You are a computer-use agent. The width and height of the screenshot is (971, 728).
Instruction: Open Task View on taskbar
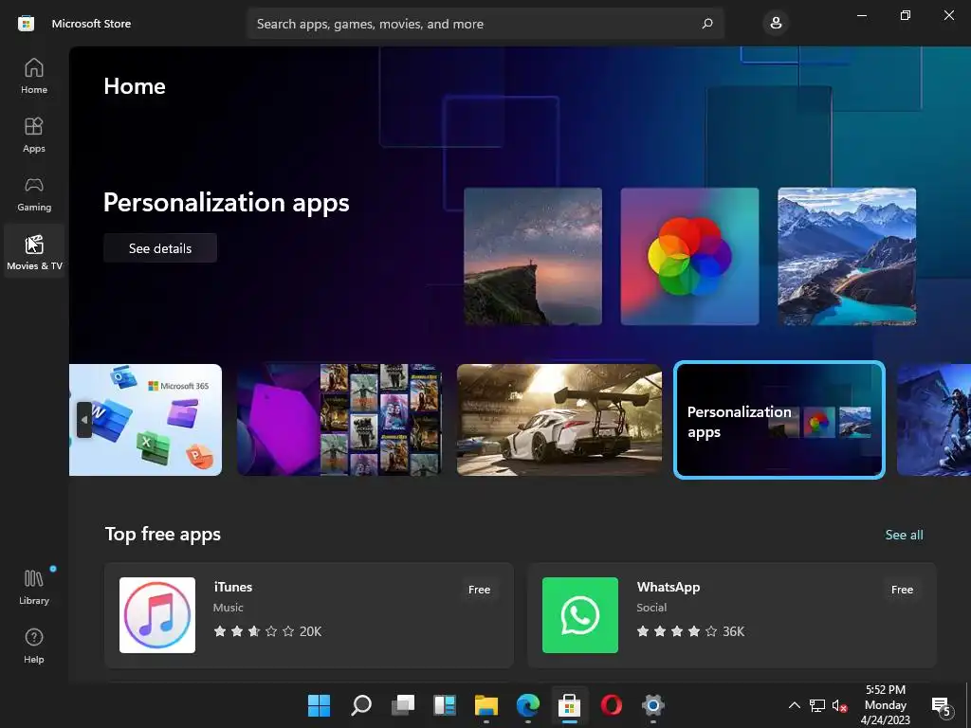tap(403, 705)
